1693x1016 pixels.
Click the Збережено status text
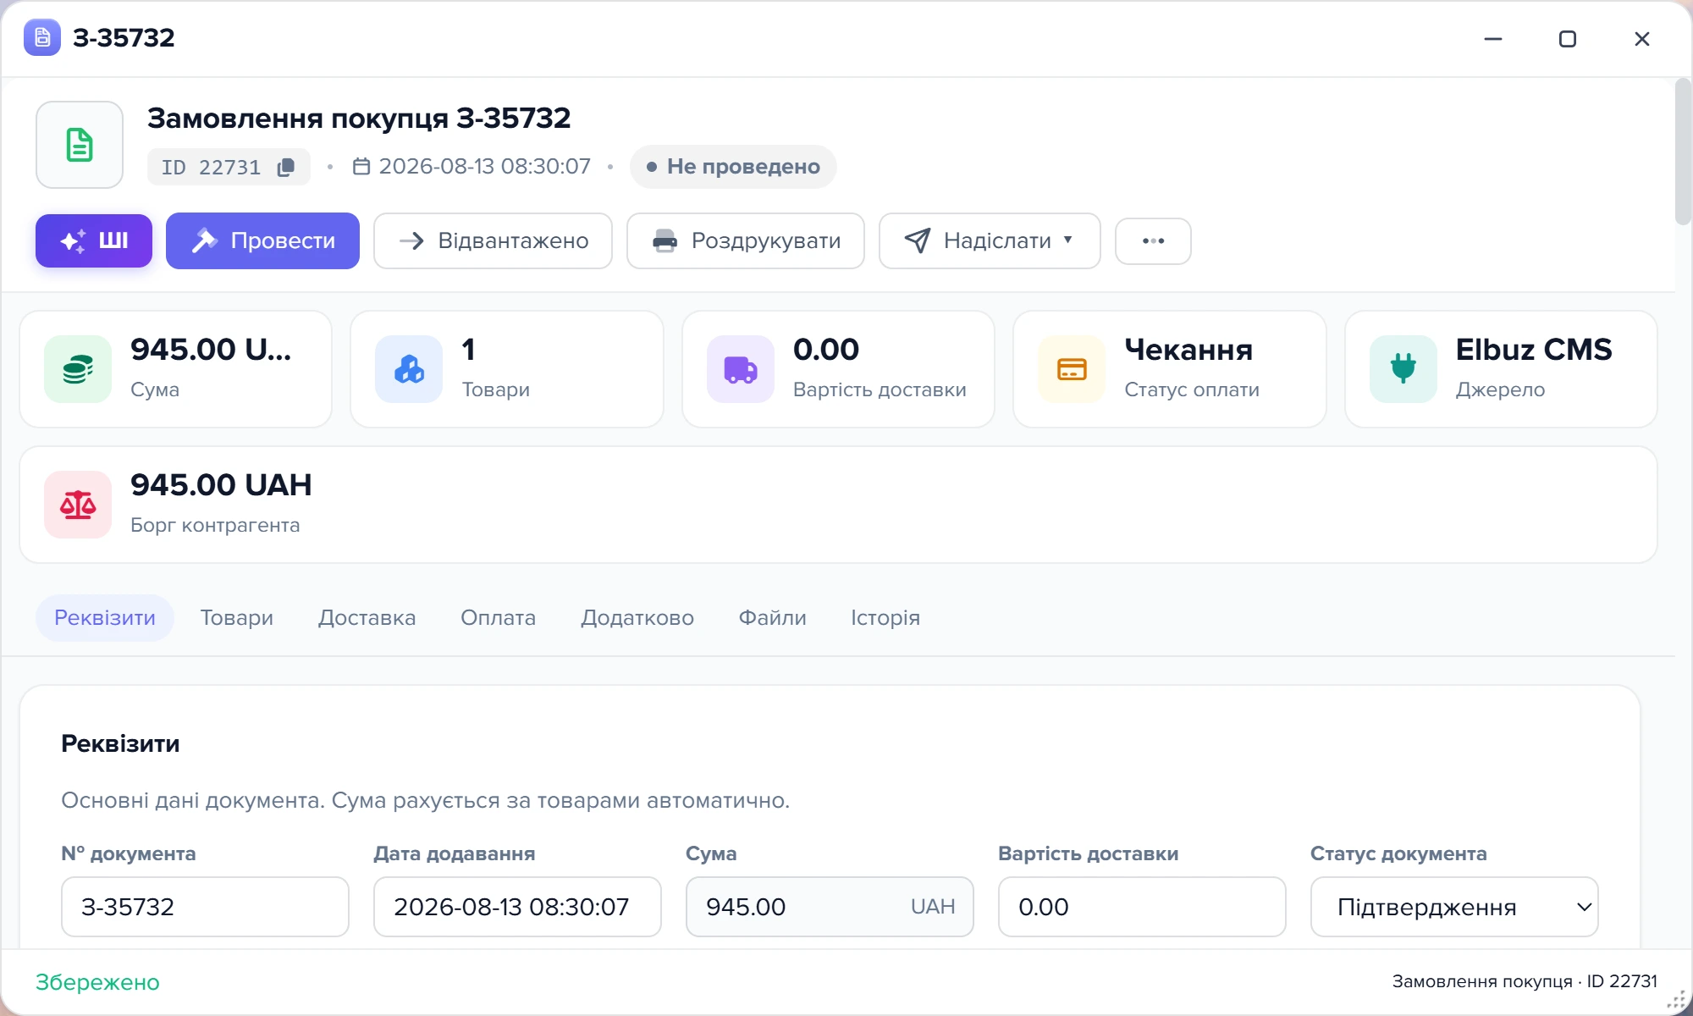click(x=97, y=982)
